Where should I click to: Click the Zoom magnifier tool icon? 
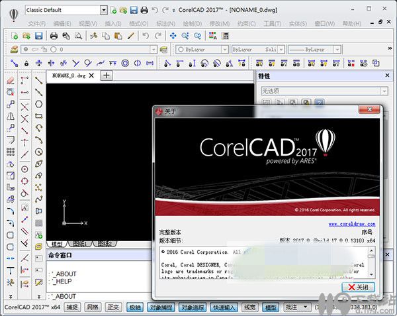[x=185, y=36]
